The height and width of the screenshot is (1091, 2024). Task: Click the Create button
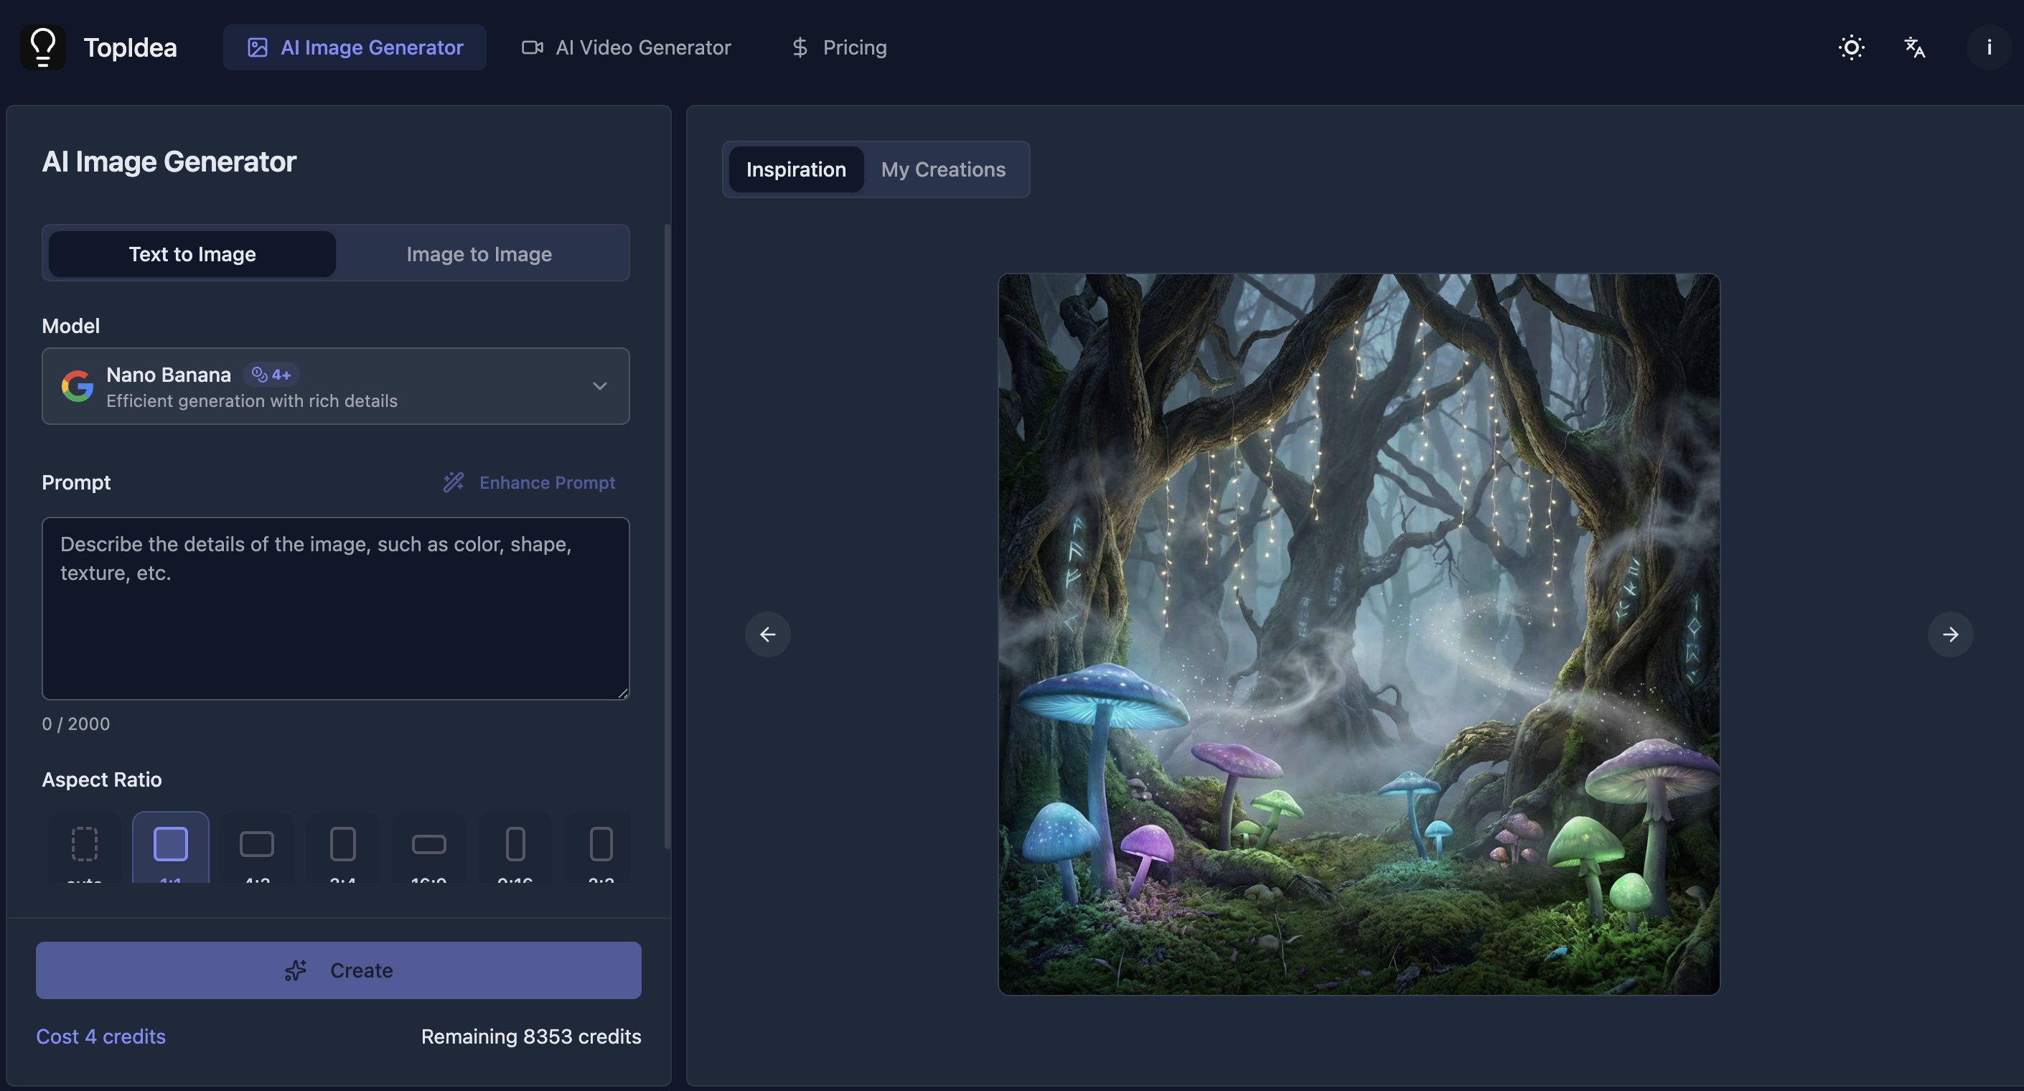[339, 970]
